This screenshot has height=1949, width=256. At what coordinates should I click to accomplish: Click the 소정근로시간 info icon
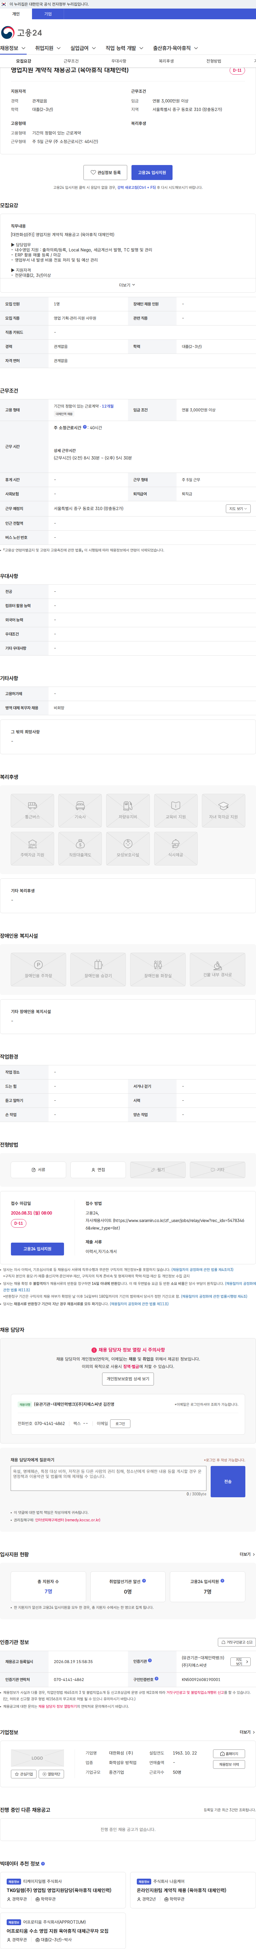click(x=85, y=427)
